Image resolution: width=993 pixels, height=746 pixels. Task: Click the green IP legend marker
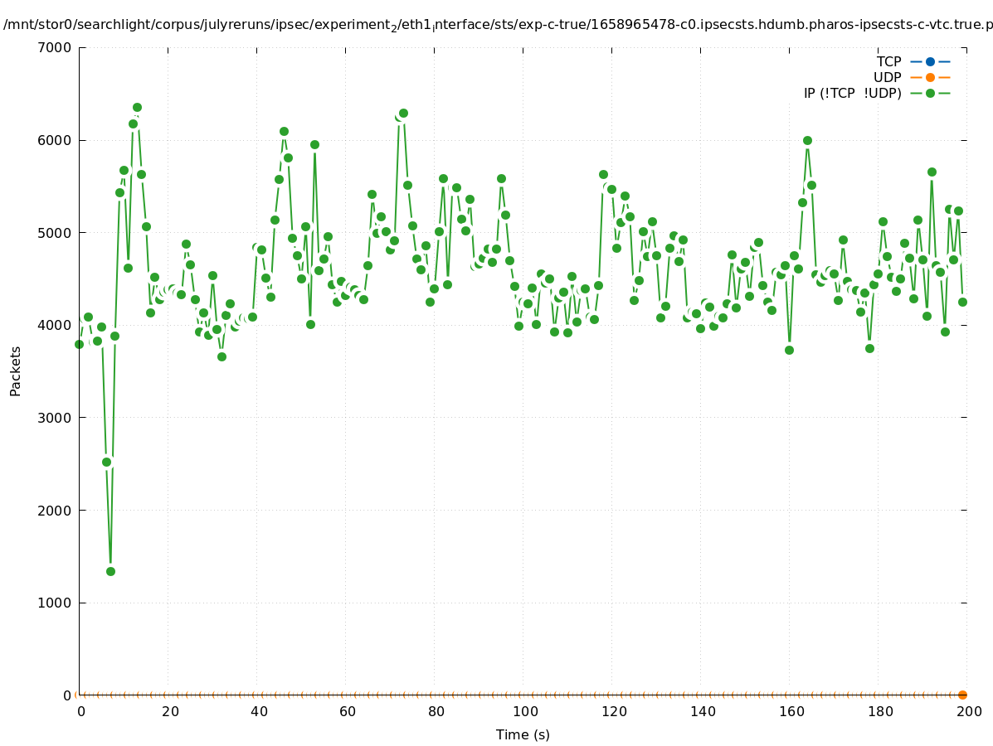[930, 93]
